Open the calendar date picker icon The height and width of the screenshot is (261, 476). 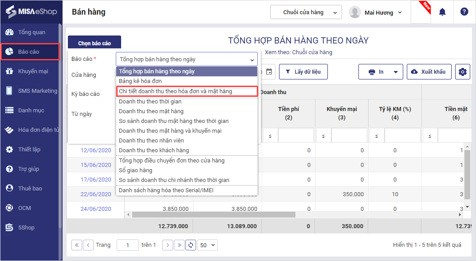(x=269, y=72)
